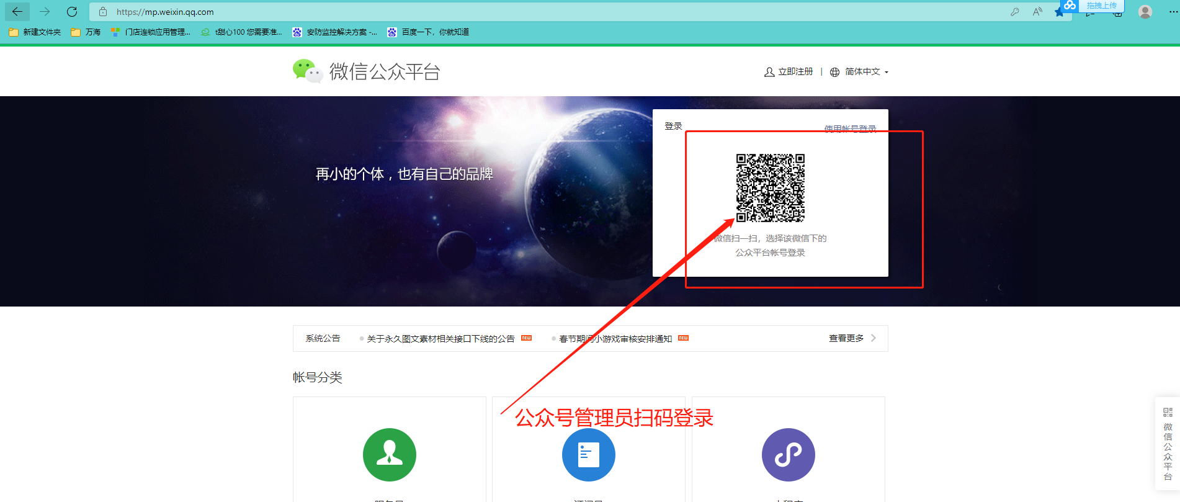This screenshot has height=502, width=1180.
Task: Click the user icon beside 立即注册
Action: tap(769, 72)
